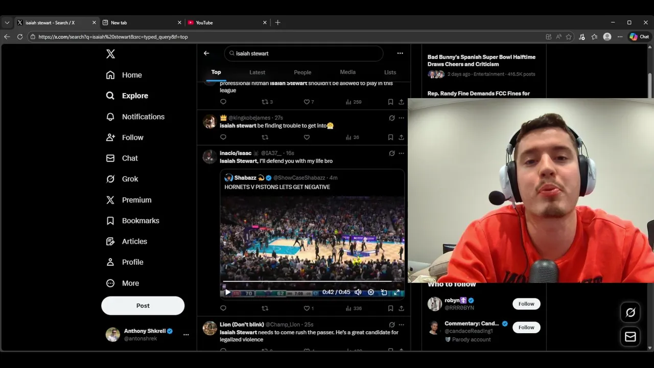
Task: Open Explore in the sidebar
Action: tap(127, 96)
